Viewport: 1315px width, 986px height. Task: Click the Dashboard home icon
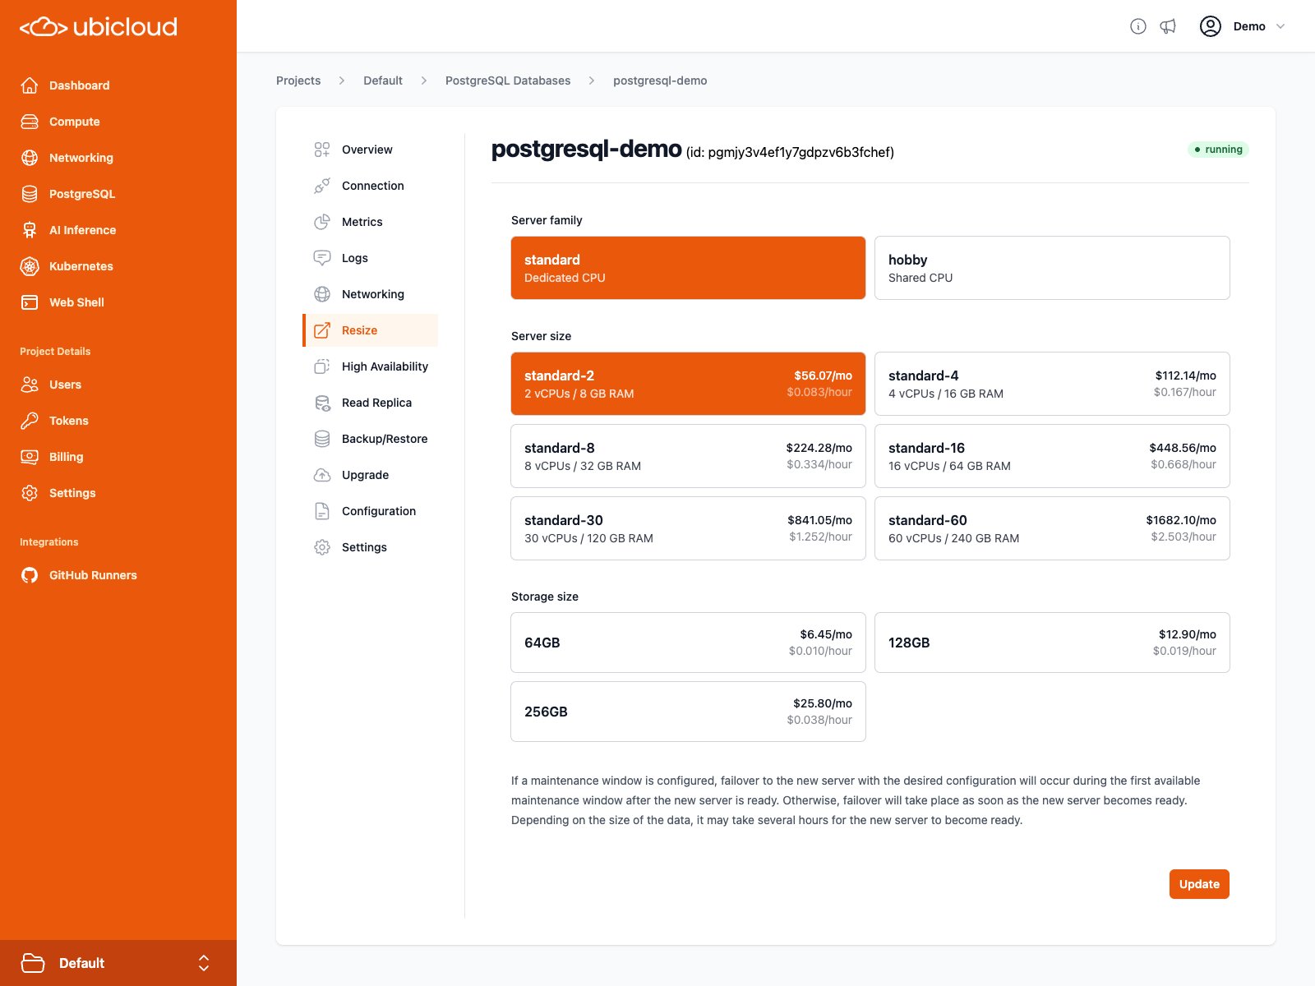coord(30,85)
